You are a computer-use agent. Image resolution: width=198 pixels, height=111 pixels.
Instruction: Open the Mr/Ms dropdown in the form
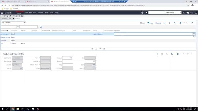coord(21,68)
